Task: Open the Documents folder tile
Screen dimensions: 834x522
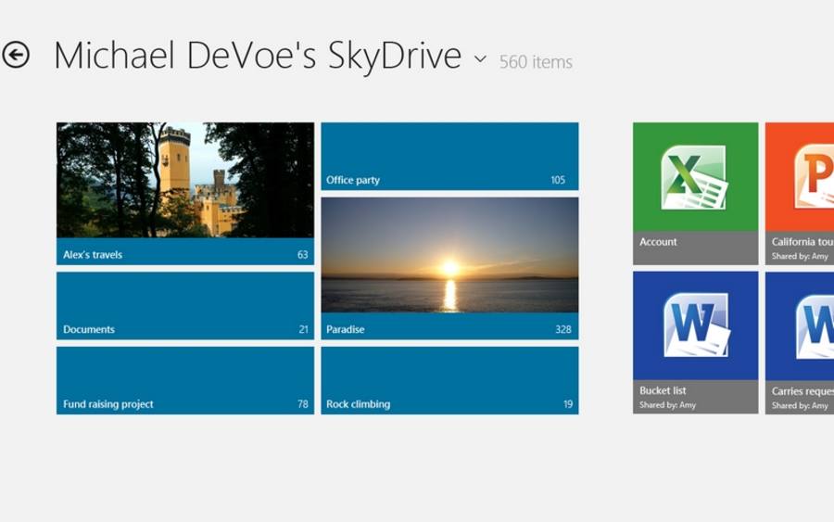Action: click(185, 305)
